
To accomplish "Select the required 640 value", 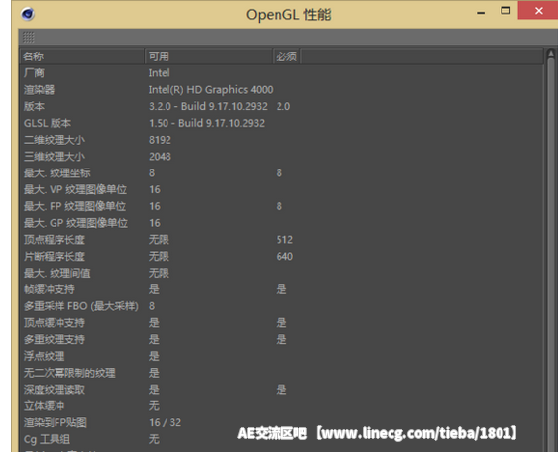I will tap(284, 257).
